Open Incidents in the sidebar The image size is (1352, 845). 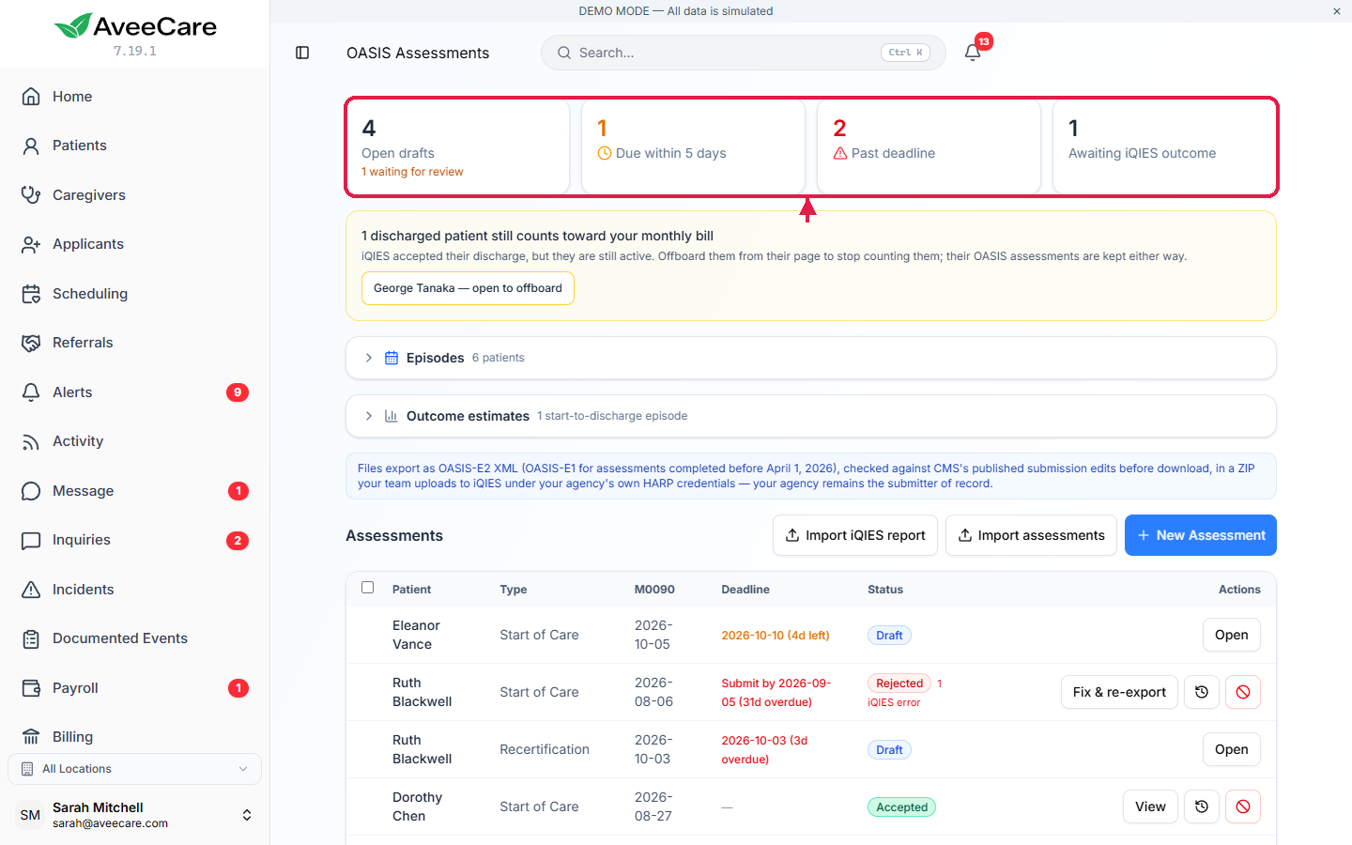click(x=134, y=590)
